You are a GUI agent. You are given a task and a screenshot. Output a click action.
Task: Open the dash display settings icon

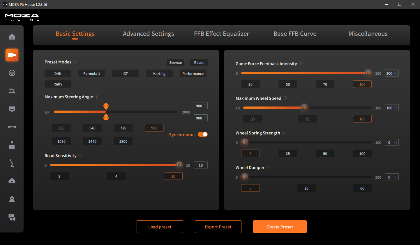[x=12, y=109]
